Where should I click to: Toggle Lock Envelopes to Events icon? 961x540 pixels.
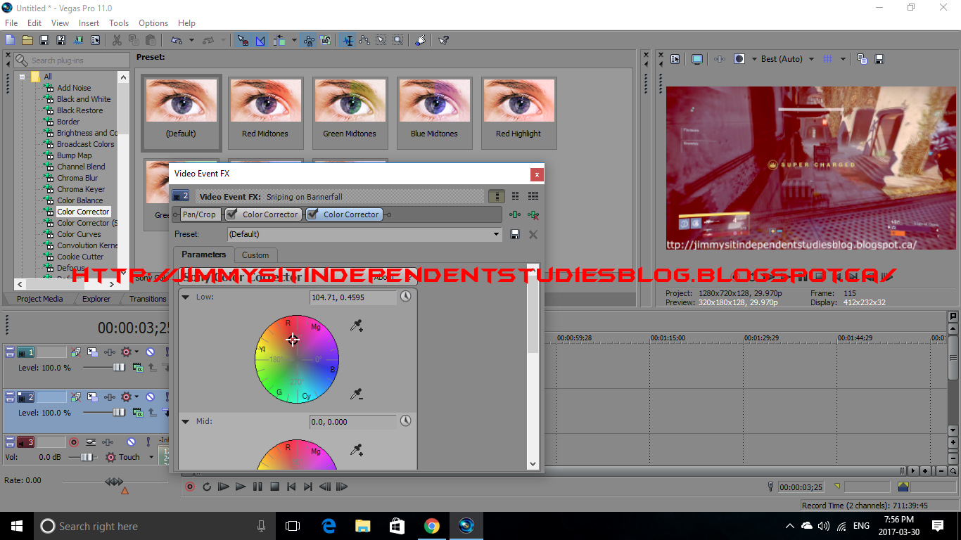point(308,41)
